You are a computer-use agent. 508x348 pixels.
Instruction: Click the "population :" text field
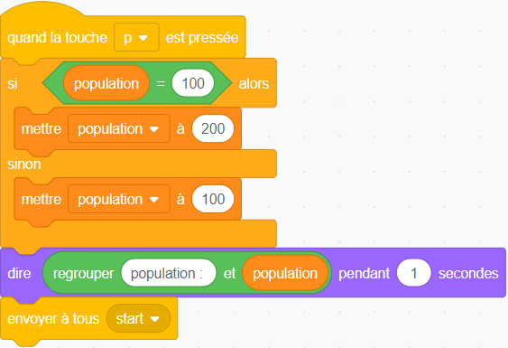click(169, 273)
